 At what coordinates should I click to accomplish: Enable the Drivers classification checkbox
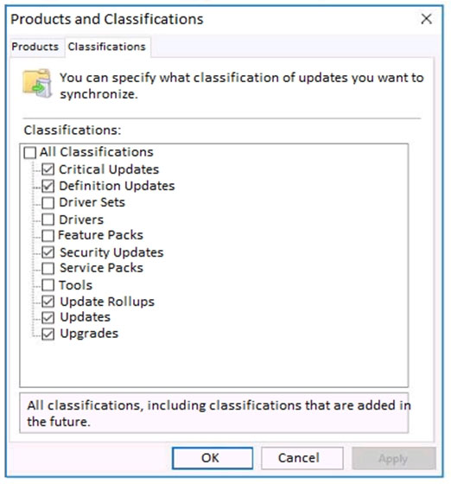[48, 220]
